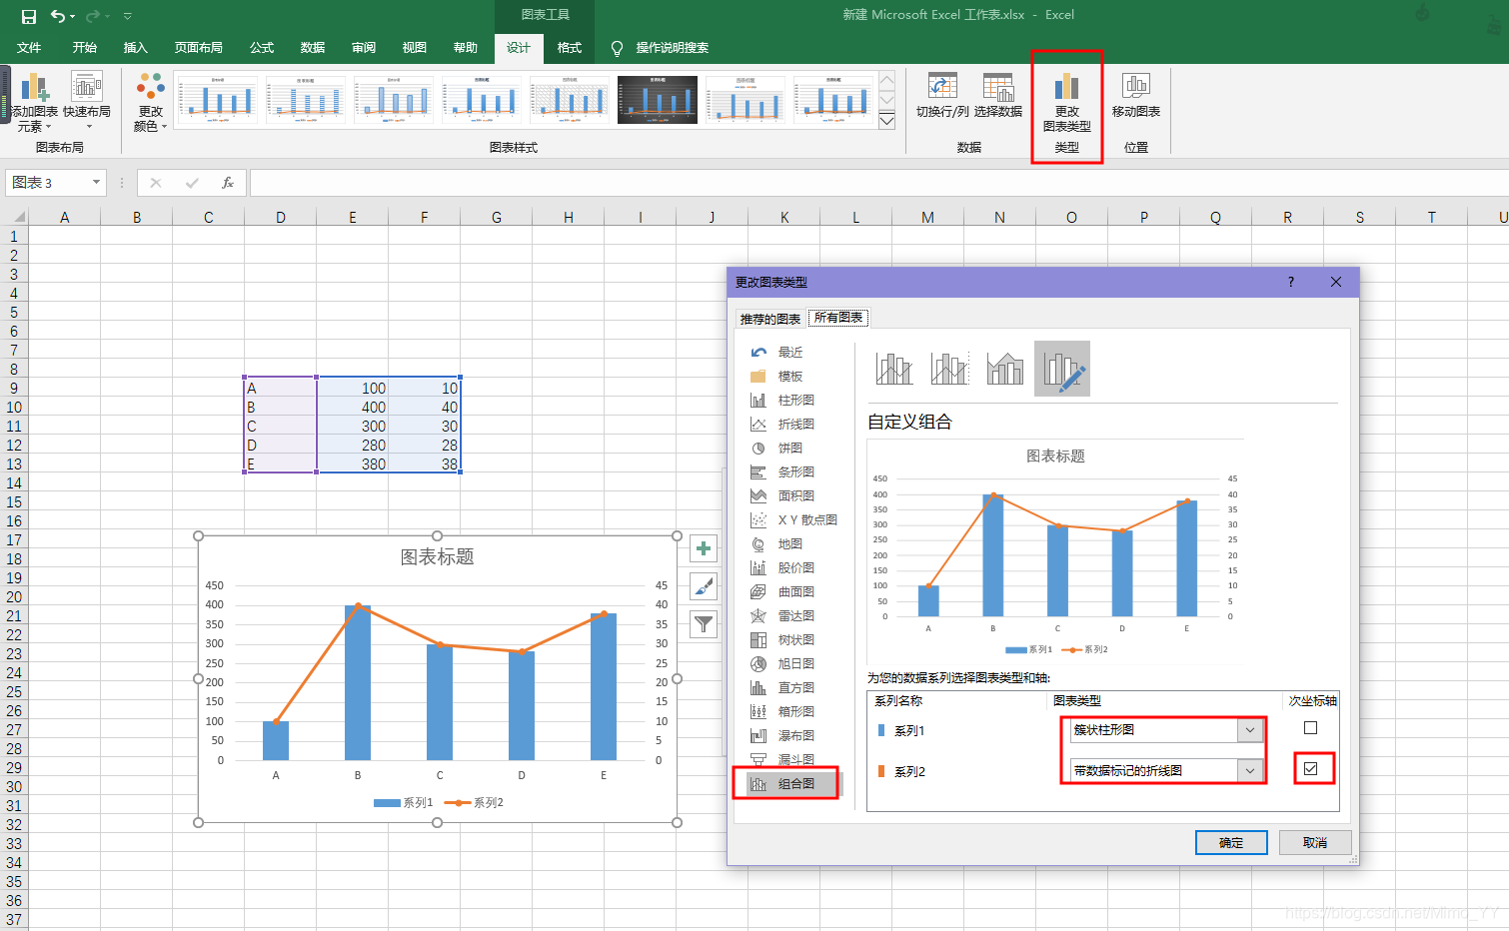Select Area chart category
The height and width of the screenshot is (931, 1509).
click(x=795, y=496)
